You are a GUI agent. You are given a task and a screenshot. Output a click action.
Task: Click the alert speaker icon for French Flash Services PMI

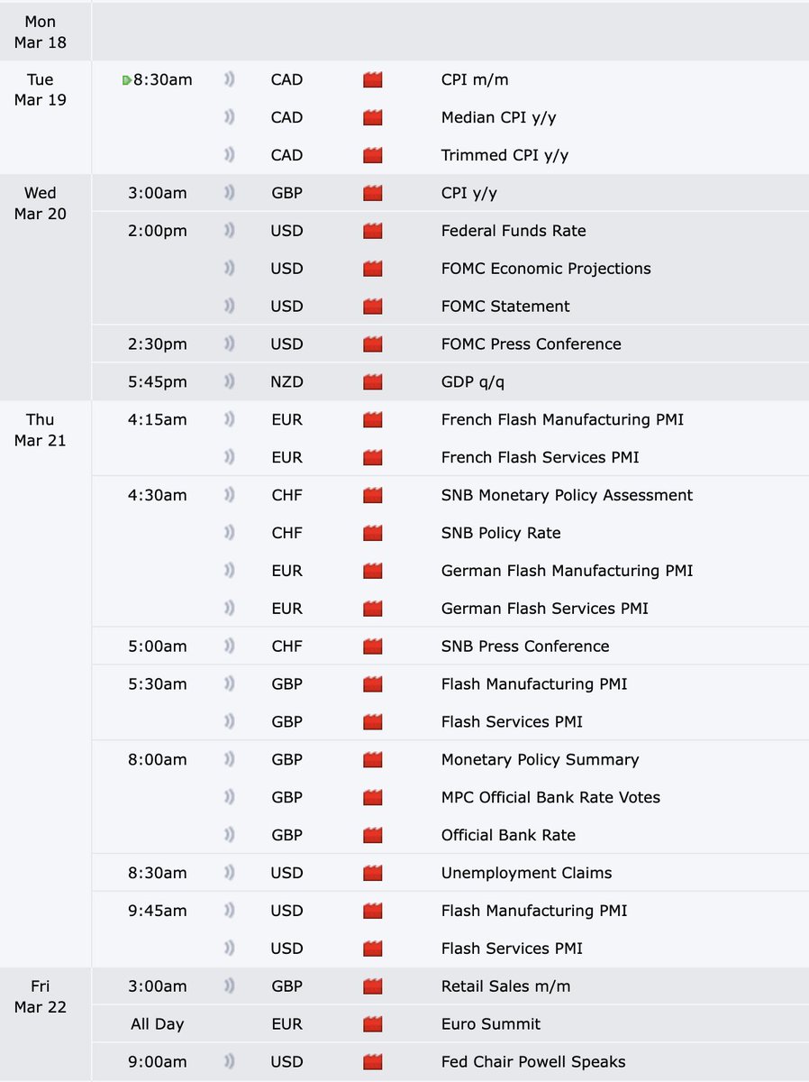(230, 457)
